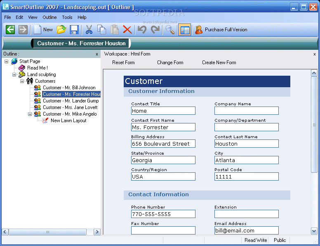
Task: Click the Land sculpting hard hat icon
Action: (x=22, y=74)
